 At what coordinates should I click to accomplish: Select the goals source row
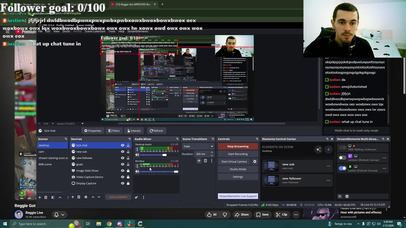100,164
